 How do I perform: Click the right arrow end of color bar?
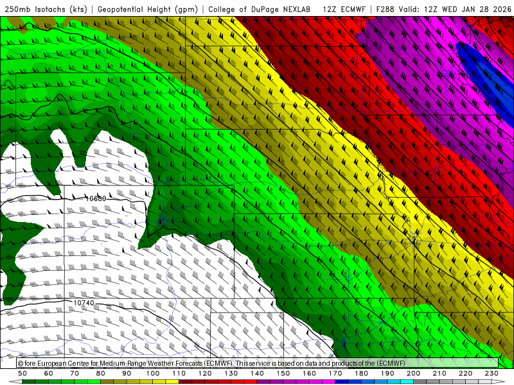tap(499, 382)
